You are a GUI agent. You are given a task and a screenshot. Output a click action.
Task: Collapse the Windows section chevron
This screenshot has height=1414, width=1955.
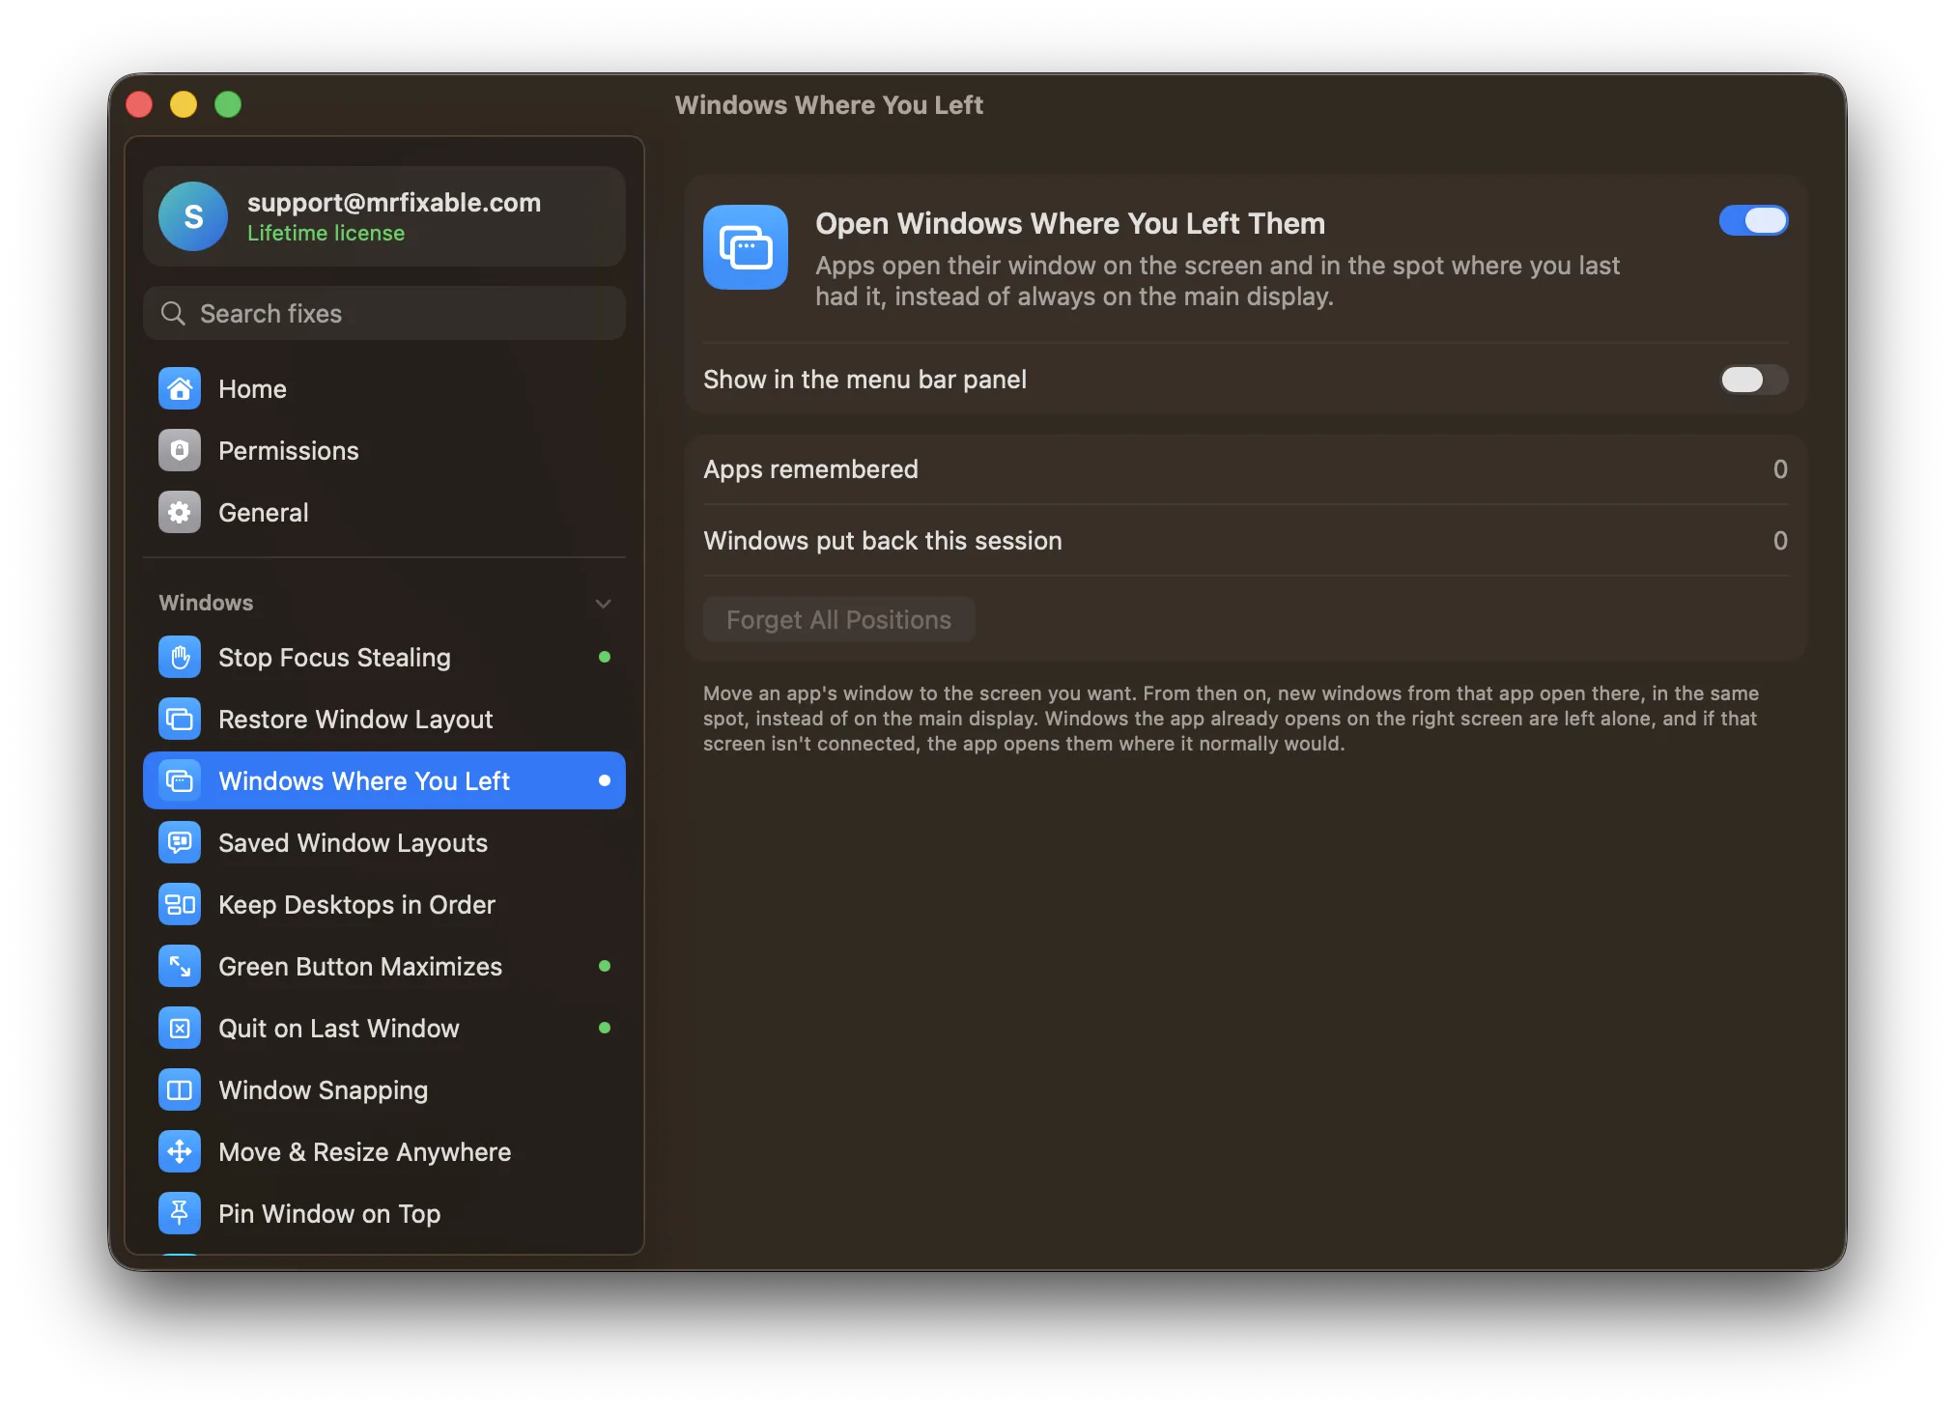coord(604,604)
